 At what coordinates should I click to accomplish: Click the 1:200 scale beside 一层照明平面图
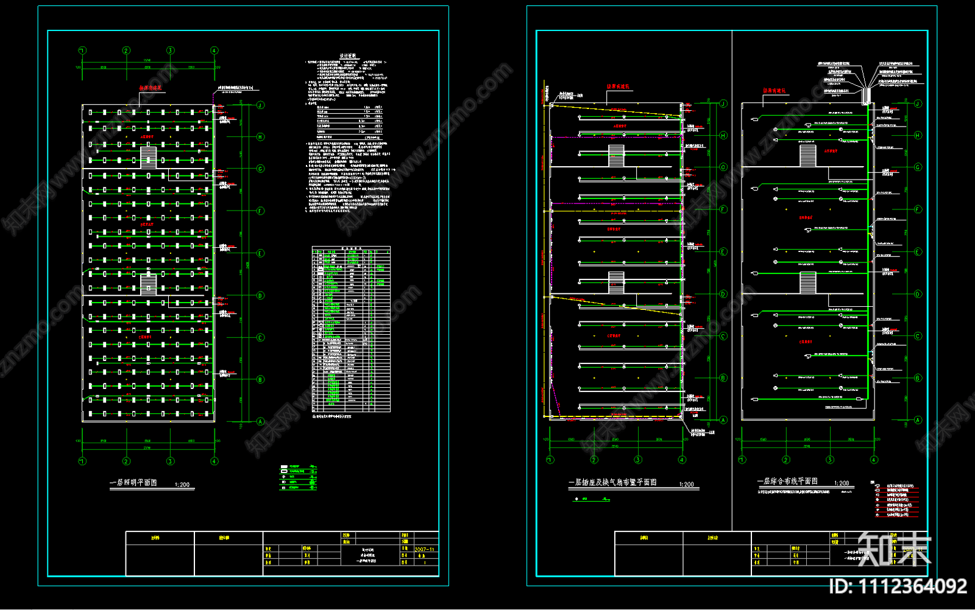tap(182, 485)
